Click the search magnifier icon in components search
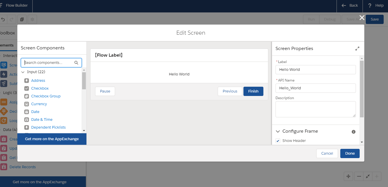Image resolution: width=388 pixels, height=187 pixels. 76,63
